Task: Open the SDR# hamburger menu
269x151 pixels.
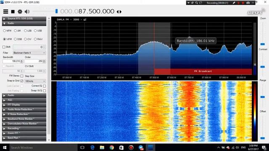Action: point(5,11)
